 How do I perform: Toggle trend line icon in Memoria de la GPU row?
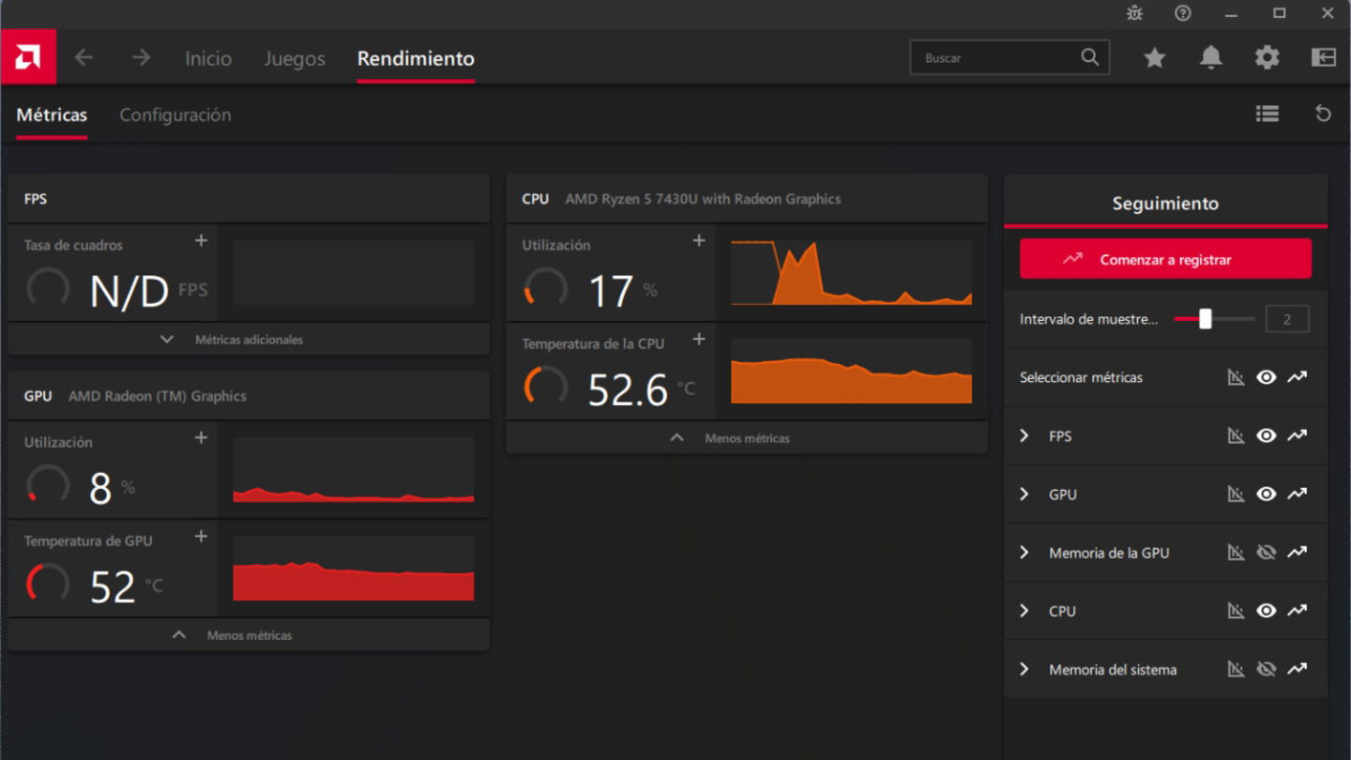[x=1297, y=553]
